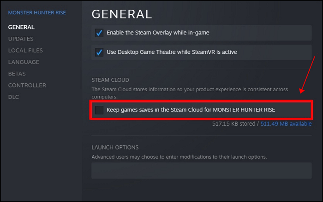Open the UPDATES settings tab
Viewport: 323px width, 202px height.
click(21, 39)
